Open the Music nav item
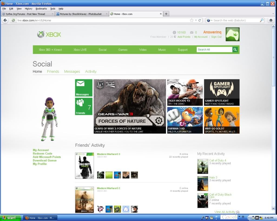Screen dimensions: 277x221 click(x=162, y=50)
